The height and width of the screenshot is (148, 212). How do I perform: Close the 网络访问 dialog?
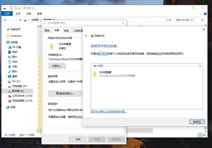(x=204, y=30)
